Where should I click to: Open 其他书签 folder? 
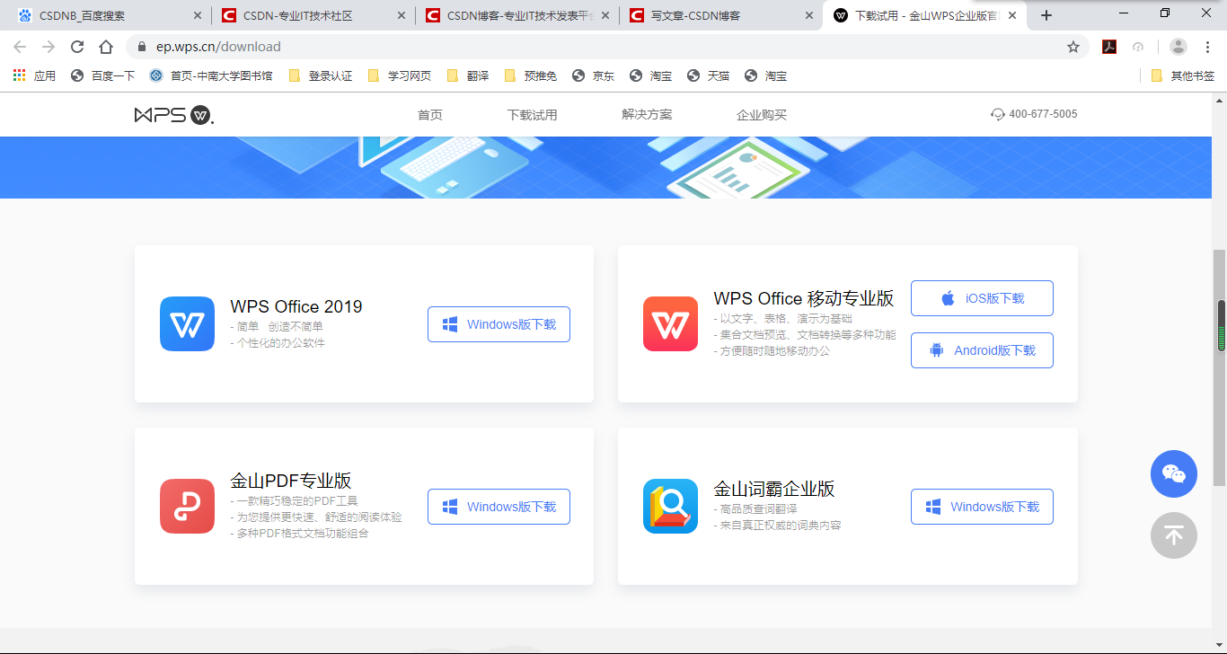(x=1183, y=75)
